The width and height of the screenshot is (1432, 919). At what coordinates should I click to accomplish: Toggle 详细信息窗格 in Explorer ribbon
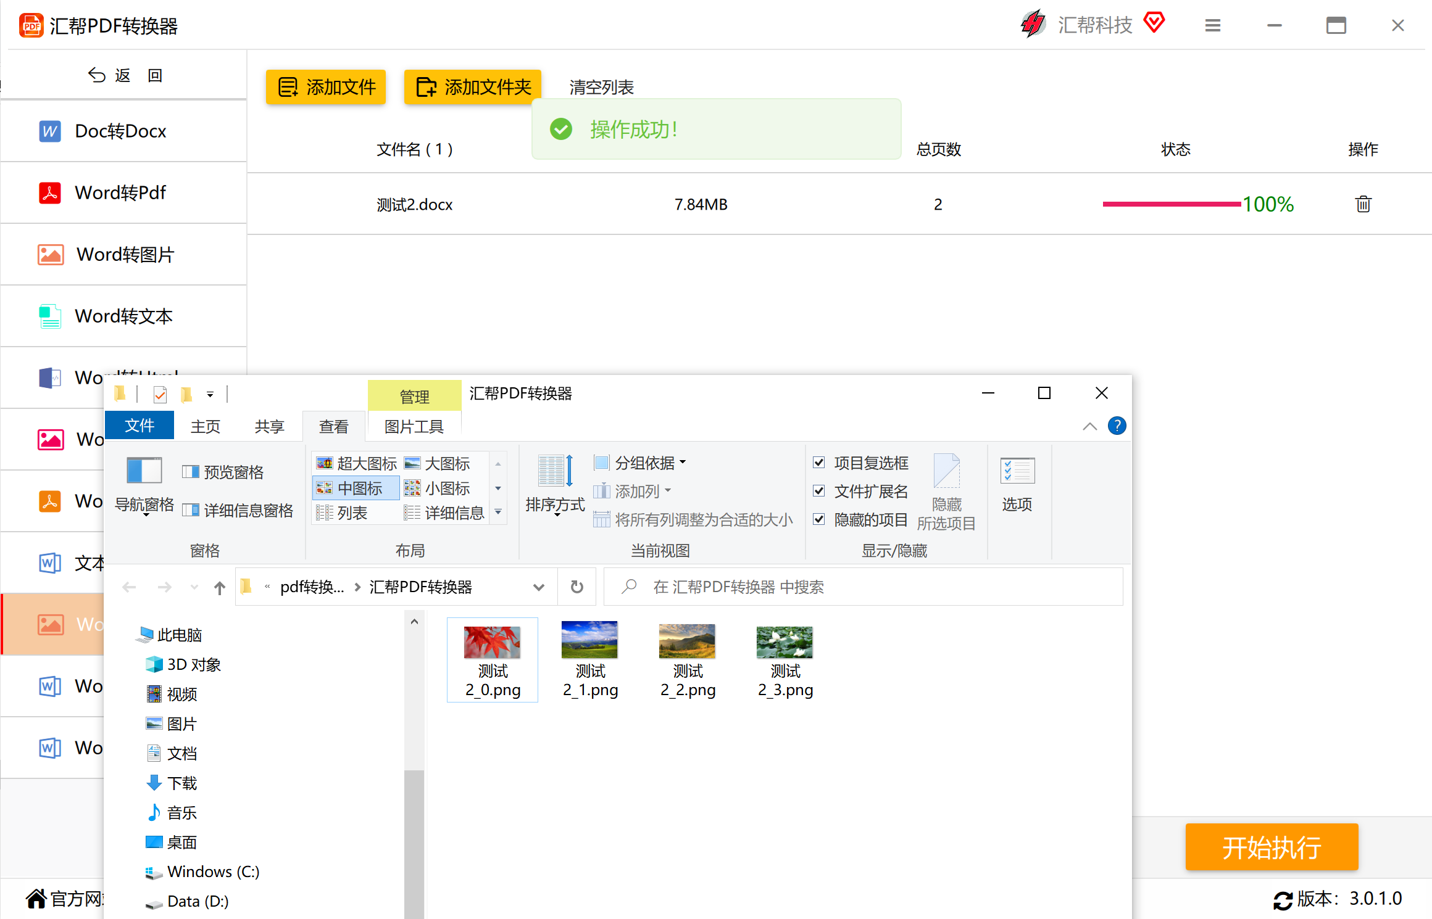(x=238, y=511)
